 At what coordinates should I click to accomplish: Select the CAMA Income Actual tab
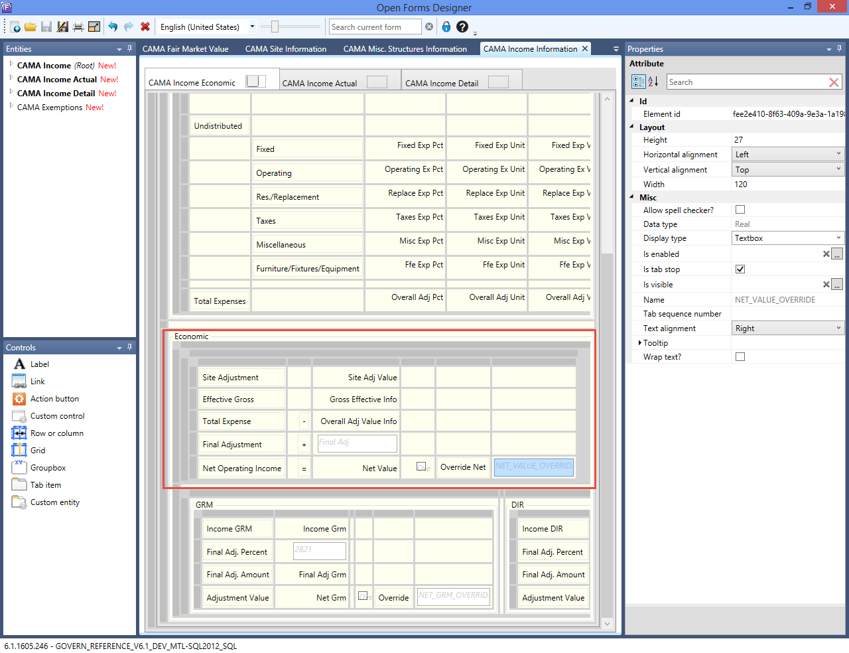pos(320,84)
